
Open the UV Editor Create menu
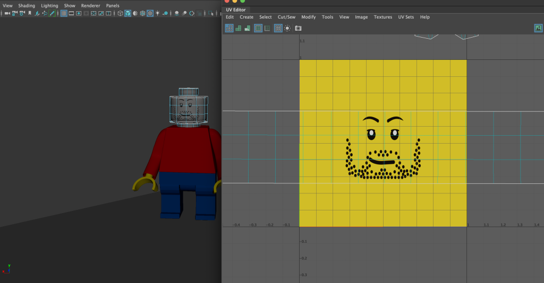(x=246, y=17)
